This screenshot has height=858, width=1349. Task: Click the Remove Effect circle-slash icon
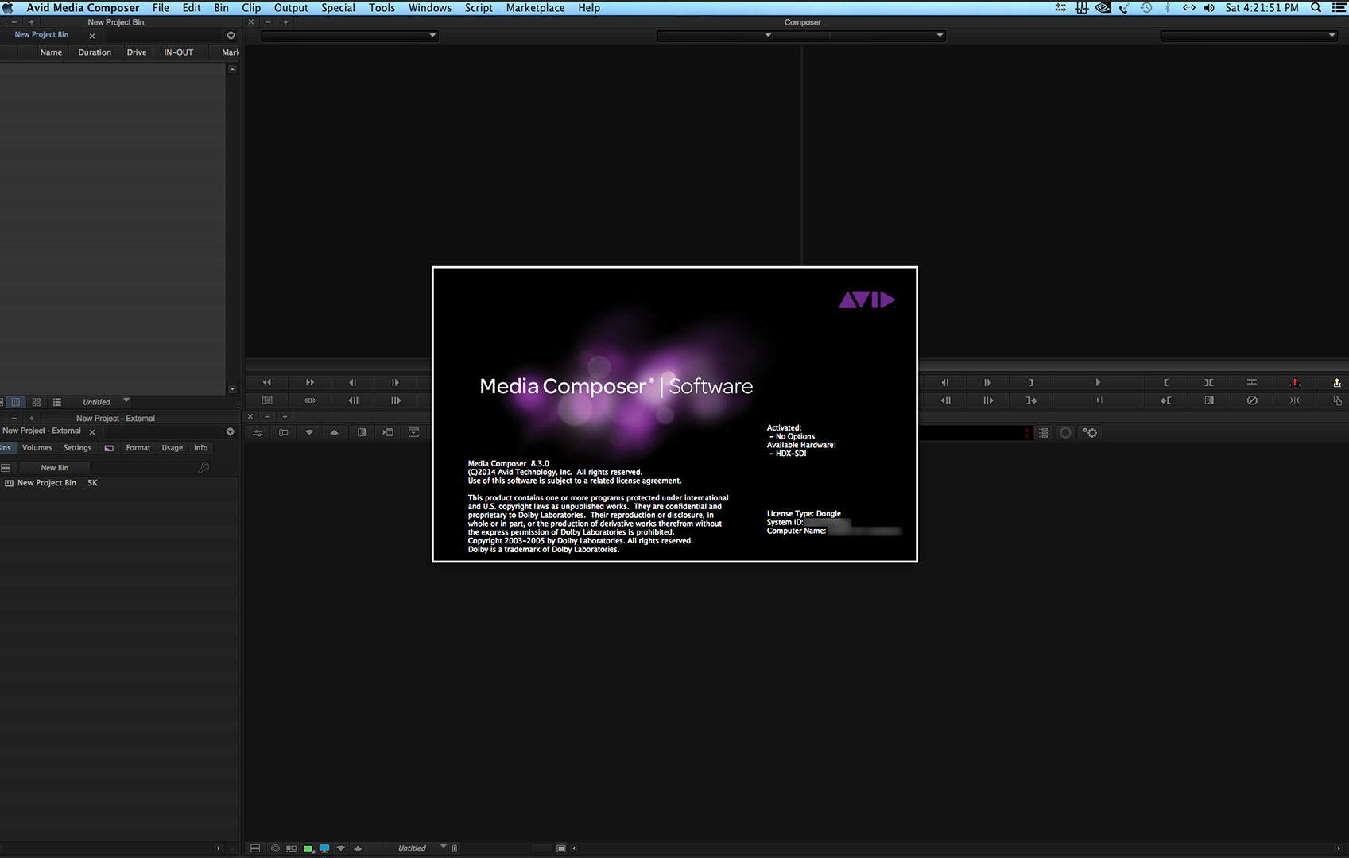coord(1251,400)
